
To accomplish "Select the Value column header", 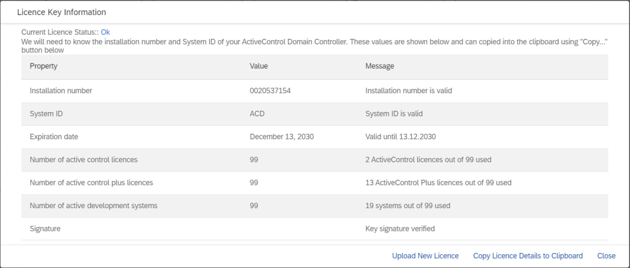I will 259,66.
